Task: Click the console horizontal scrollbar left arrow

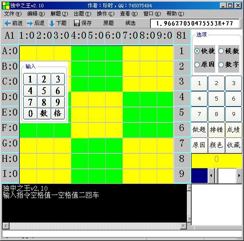Action: [6, 226]
